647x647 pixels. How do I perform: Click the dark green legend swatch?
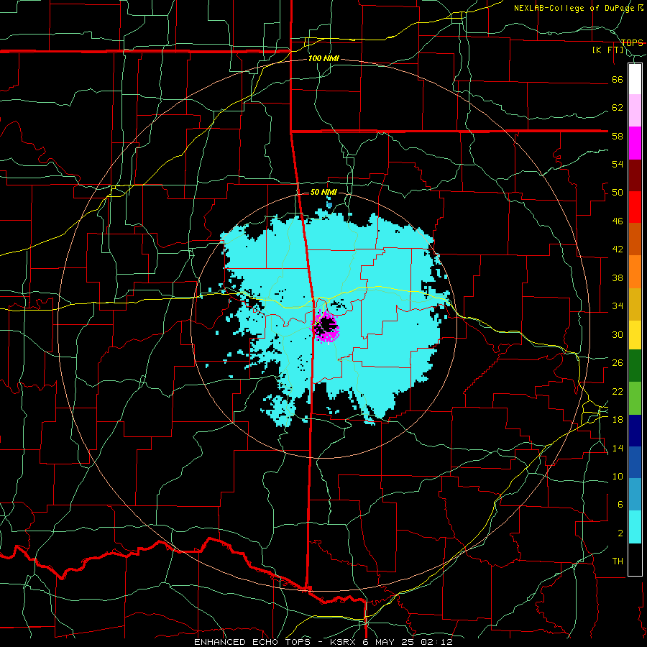point(635,366)
